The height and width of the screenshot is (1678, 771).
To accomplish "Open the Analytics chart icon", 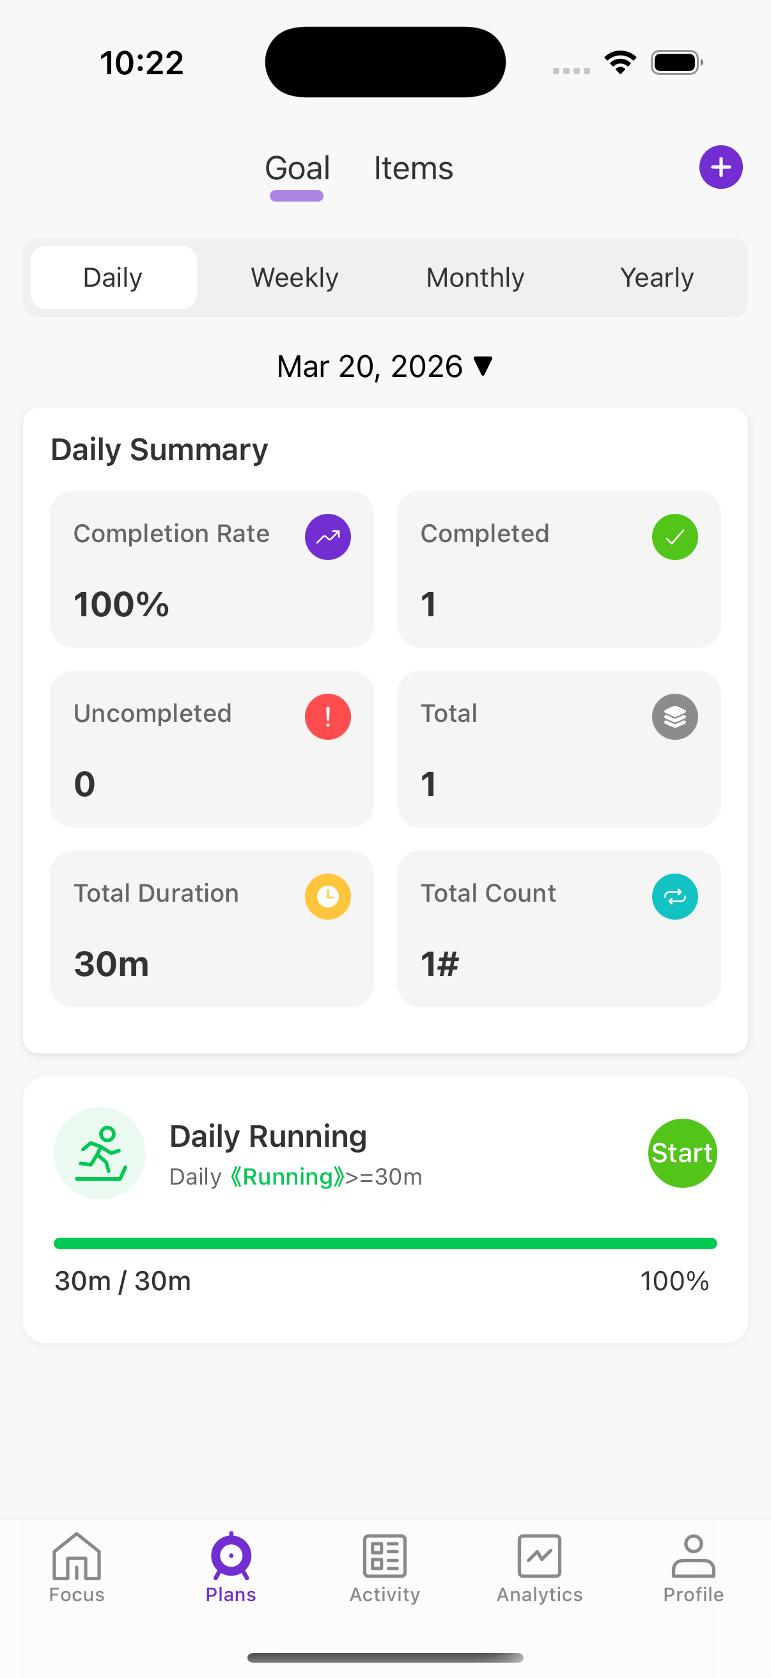I will click(x=540, y=1556).
